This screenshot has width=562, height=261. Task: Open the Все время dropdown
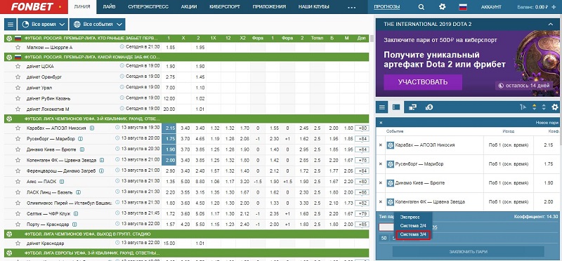tap(43, 25)
